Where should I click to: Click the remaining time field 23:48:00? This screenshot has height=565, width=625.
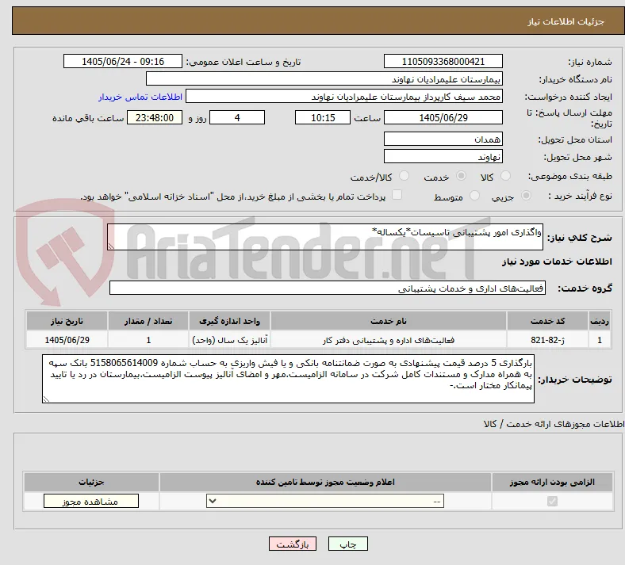[x=155, y=117]
